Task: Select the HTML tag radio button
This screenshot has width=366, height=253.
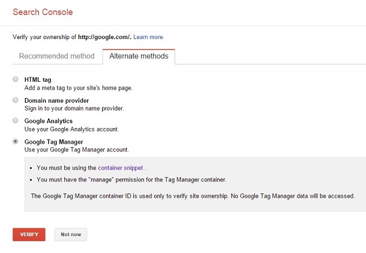Action: (x=16, y=79)
